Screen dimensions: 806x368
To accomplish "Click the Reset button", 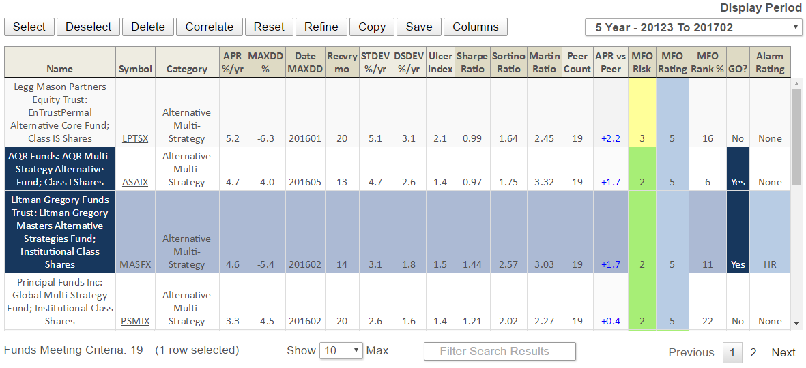I will (269, 27).
